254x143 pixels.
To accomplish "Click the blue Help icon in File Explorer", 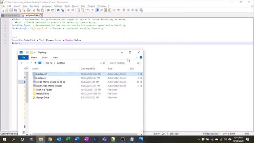I will pos(141,57).
